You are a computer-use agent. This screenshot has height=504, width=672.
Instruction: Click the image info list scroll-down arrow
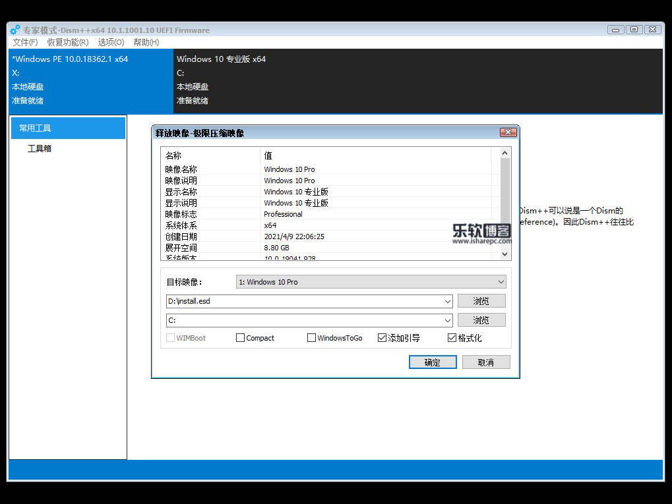point(505,254)
